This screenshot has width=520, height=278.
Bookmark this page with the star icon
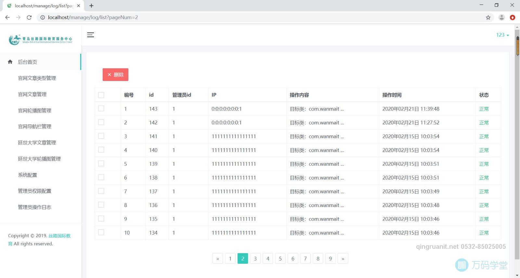pyautogui.click(x=488, y=17)
